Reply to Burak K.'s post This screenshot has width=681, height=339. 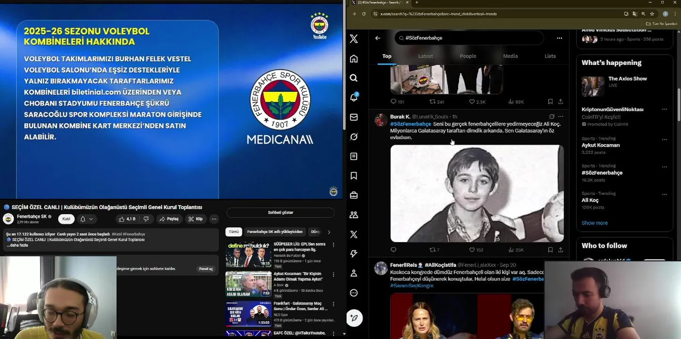pyautogui.click(x=394, y=250)
